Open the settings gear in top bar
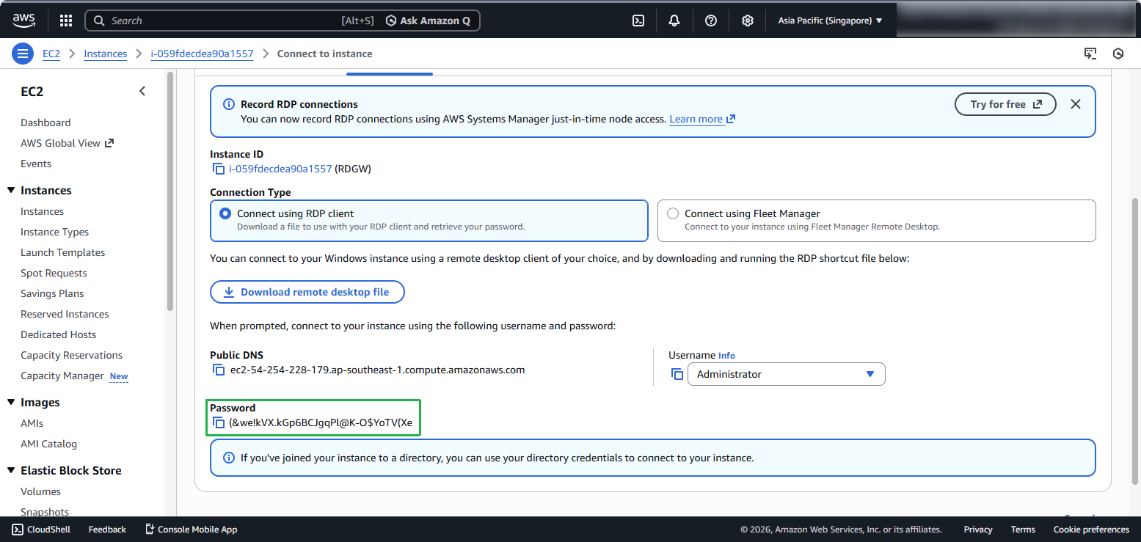The width and height of the screenshot is (1141, 542). tap(747, 21)
